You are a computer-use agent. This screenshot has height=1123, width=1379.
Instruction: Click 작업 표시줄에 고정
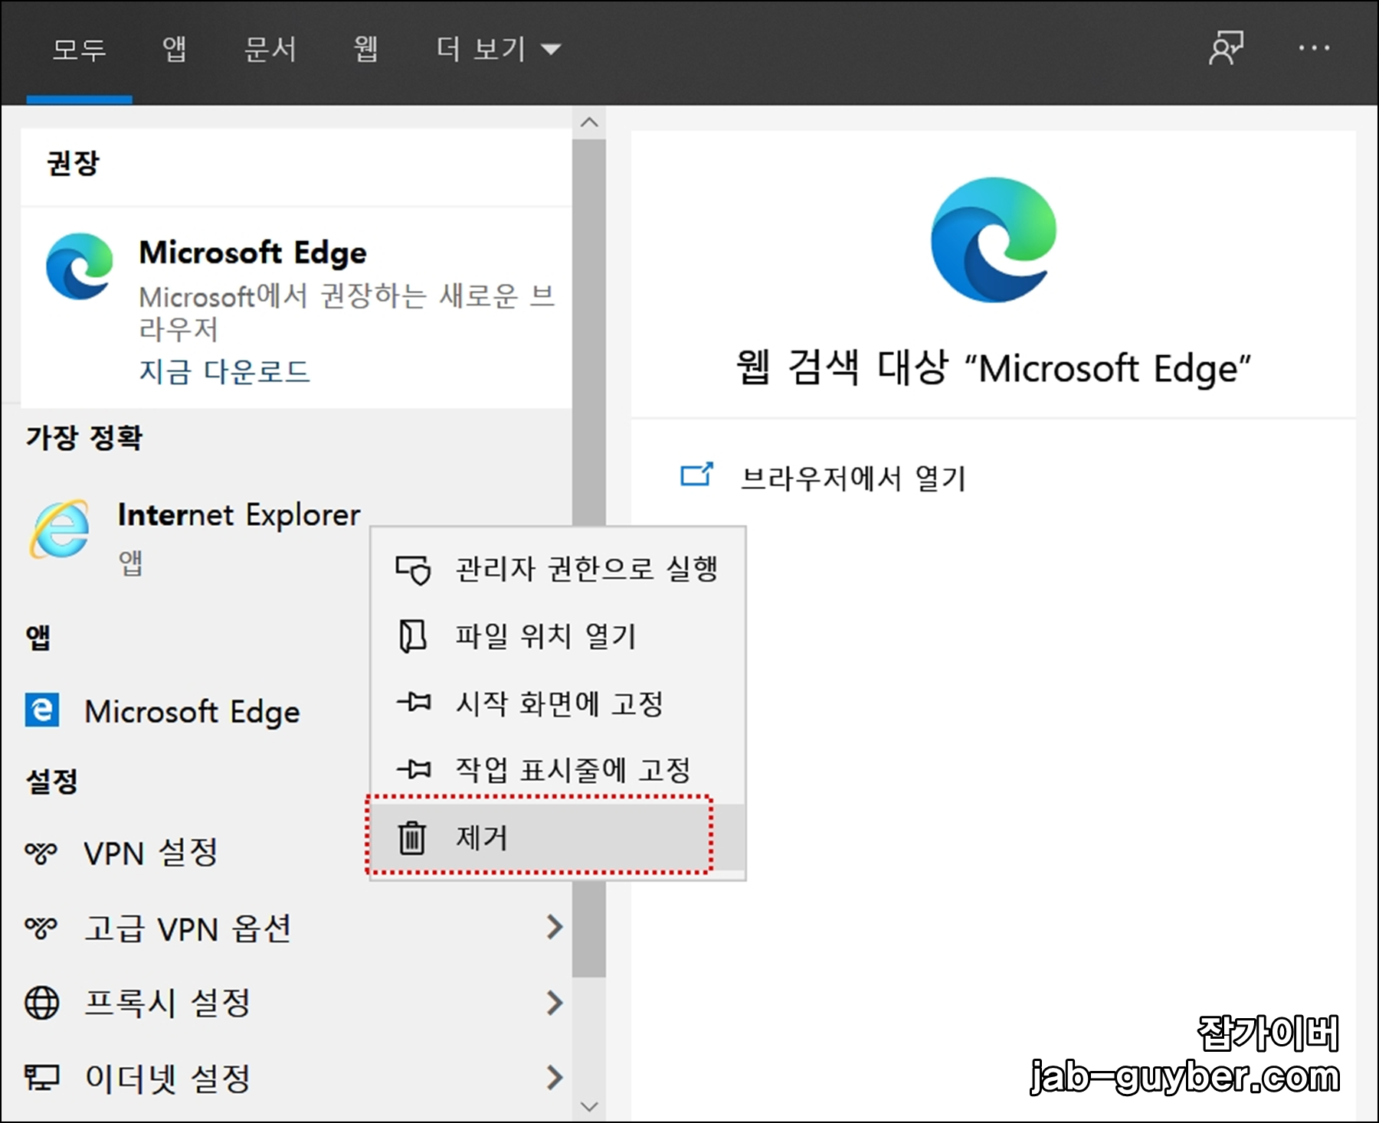tap(573, 770)
